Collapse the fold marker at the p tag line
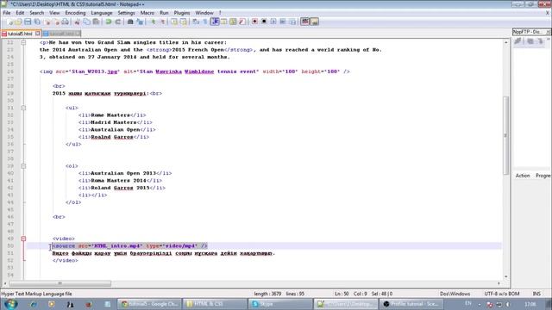 pos(23,42)
